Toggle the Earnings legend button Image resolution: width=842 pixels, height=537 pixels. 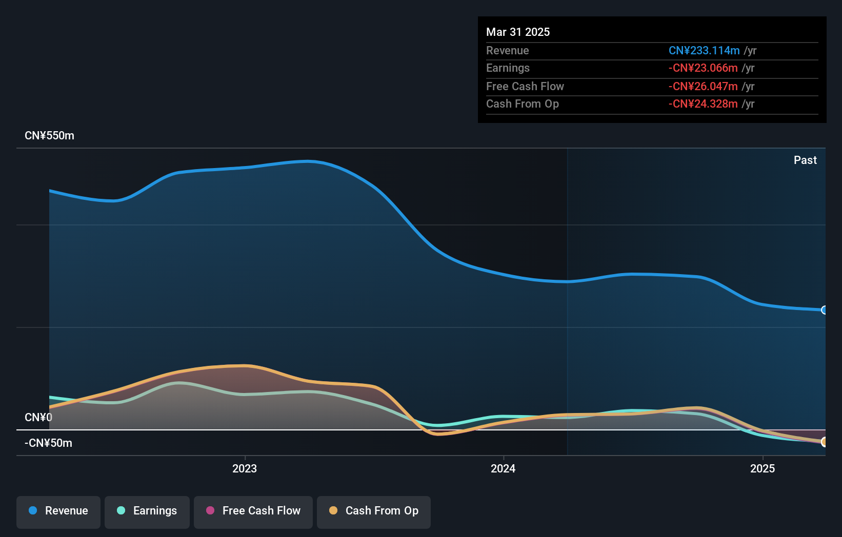tap(147, 512)
